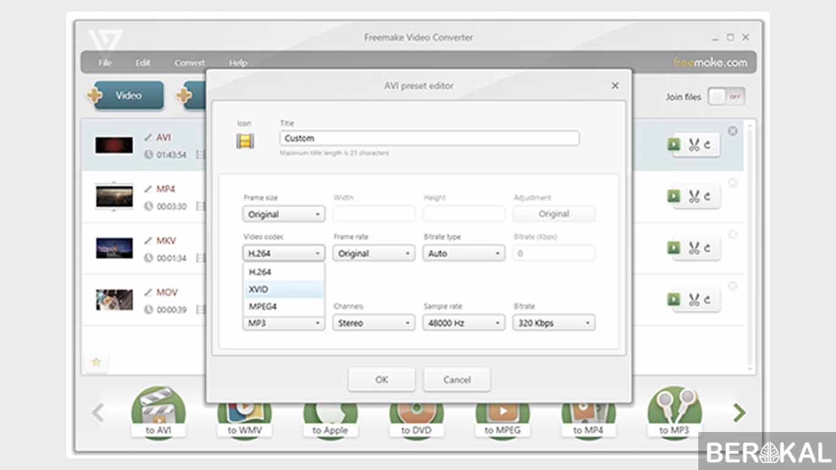Click the Title text field

[x=429, y=138]
